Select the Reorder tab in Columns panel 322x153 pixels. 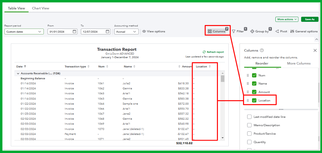262,64
